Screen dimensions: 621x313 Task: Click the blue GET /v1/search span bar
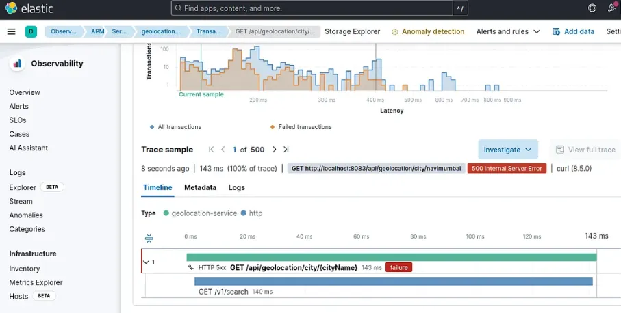point(393,282)
